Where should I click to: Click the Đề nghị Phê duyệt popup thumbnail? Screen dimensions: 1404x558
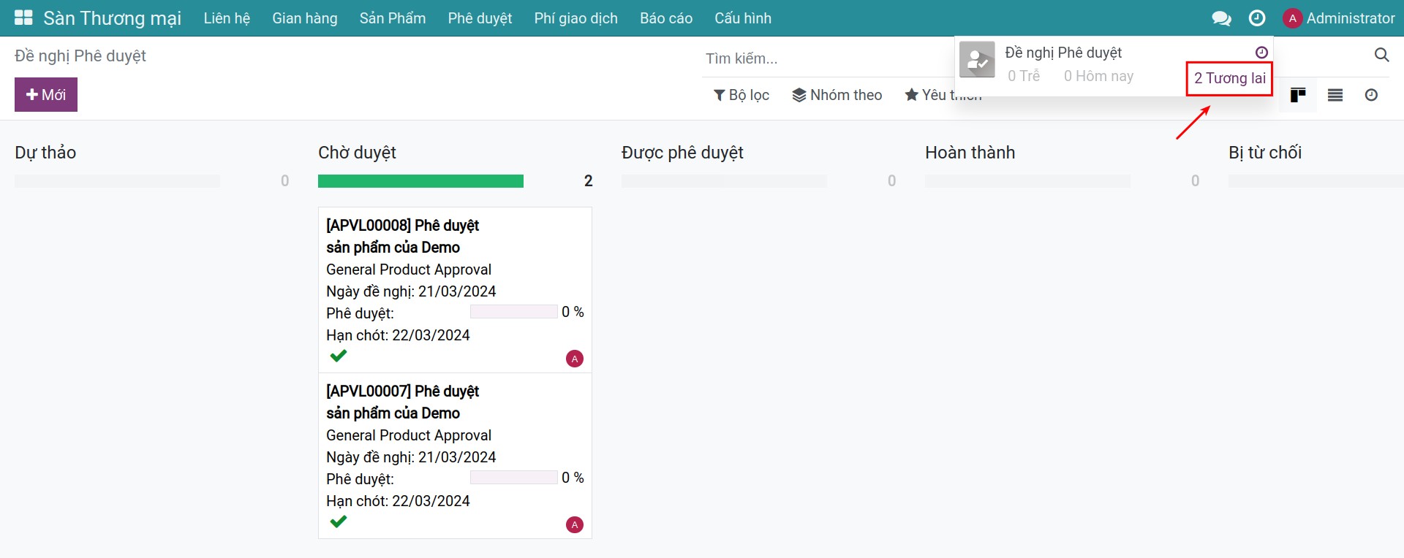click(x=977, y=60)
